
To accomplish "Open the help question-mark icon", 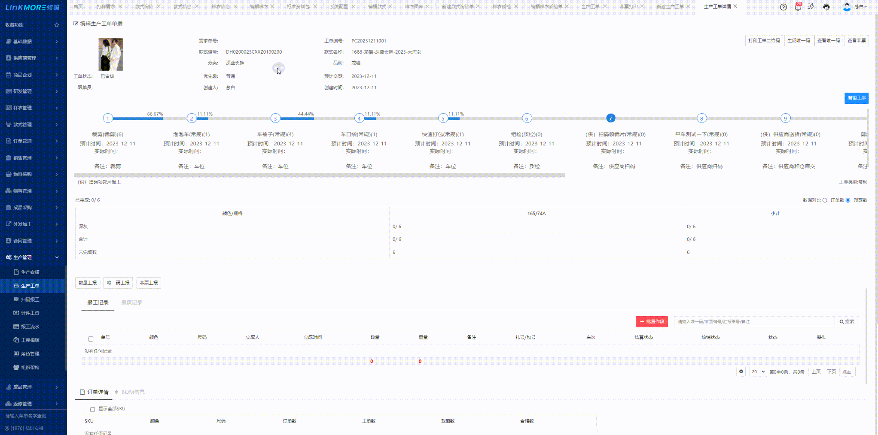I will 783,7.
